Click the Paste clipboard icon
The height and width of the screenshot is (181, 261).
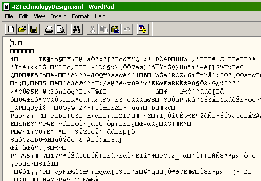(x=115, y=29)
